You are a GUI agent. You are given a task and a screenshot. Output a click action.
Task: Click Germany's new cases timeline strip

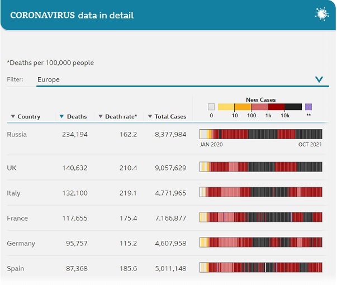[260, 243]
